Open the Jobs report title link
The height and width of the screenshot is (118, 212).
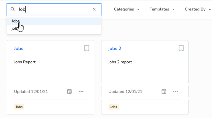19,49
